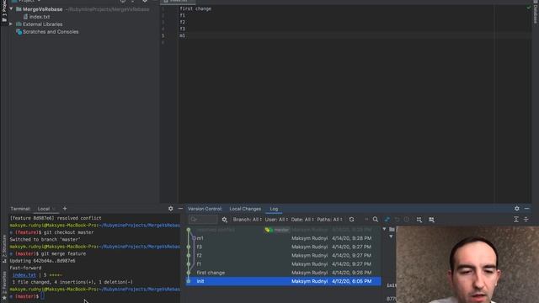This screenshot has height=303, width=539.
Task: Open index.txt in project tree
Action: pos(36,17)
